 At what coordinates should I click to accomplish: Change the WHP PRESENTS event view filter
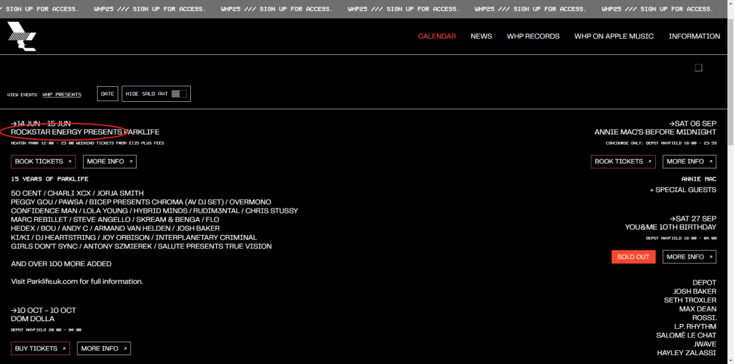point(62,94)
